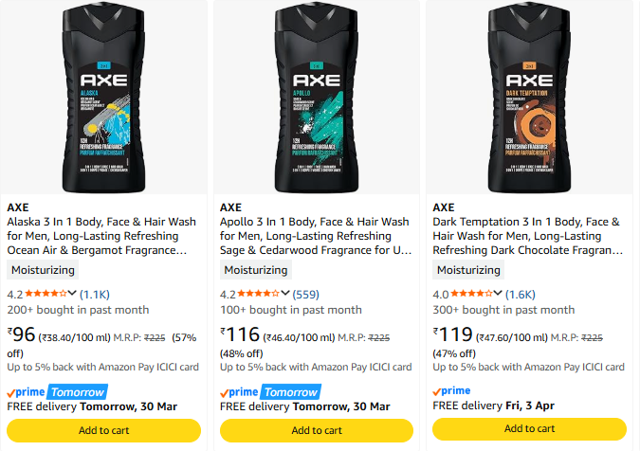Expand rating dropdown for Apollo body wash
The height and width of the screenshot is (451, 640).
pos(286,294)
